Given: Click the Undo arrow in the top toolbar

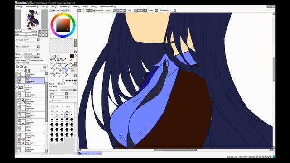Looking at the screenshot, I should coord(79,10).
